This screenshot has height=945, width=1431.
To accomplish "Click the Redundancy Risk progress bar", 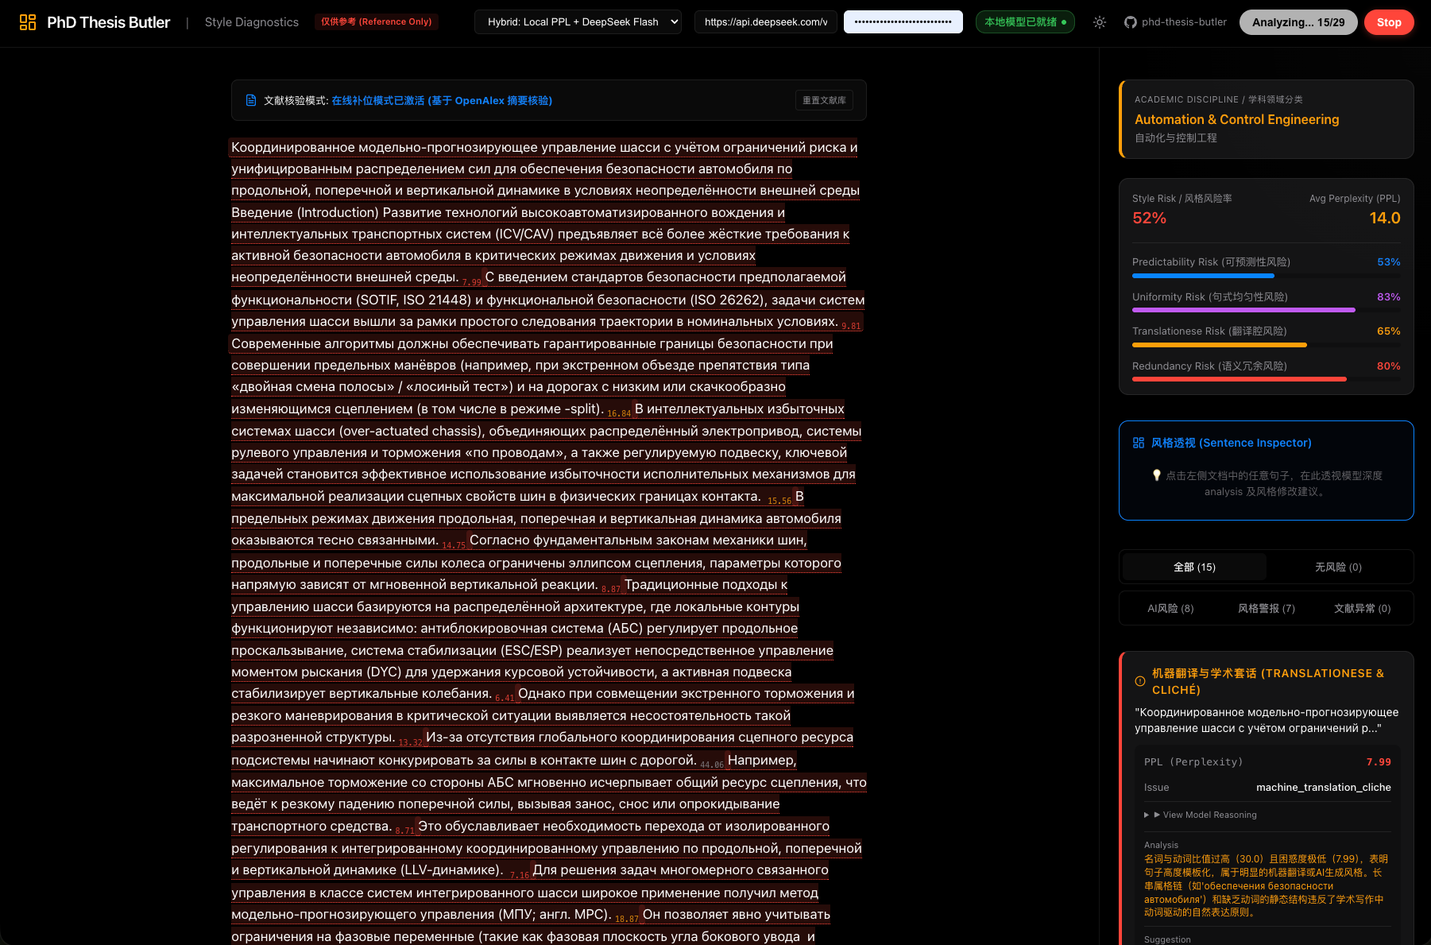I will pos(1267,379).
